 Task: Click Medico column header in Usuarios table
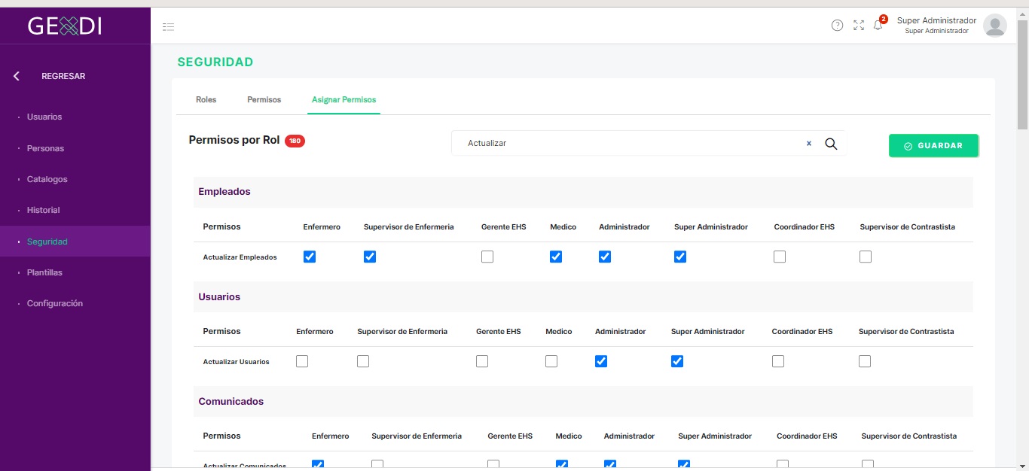559,331
